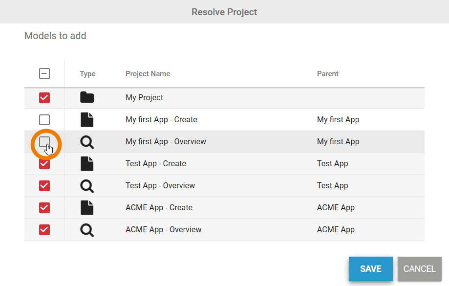Toggle the select-all checkbox in header

tap(44, 73)
